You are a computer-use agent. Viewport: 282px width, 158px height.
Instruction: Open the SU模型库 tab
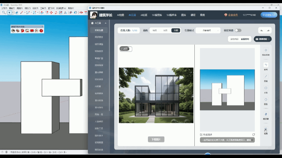pos(157,15)
